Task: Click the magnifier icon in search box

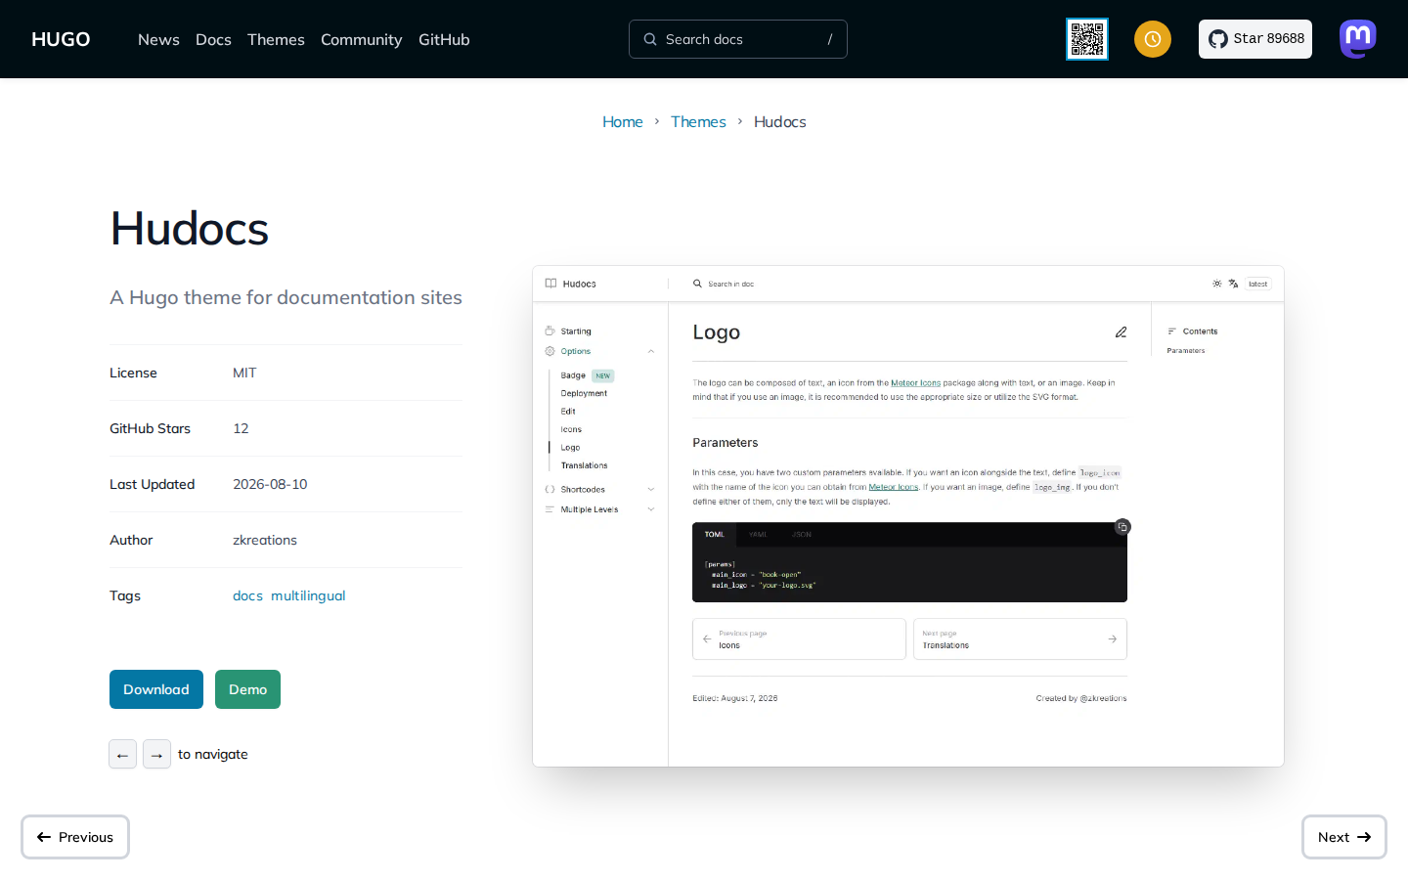Action: pyautogui.click(x=650, y=39)
